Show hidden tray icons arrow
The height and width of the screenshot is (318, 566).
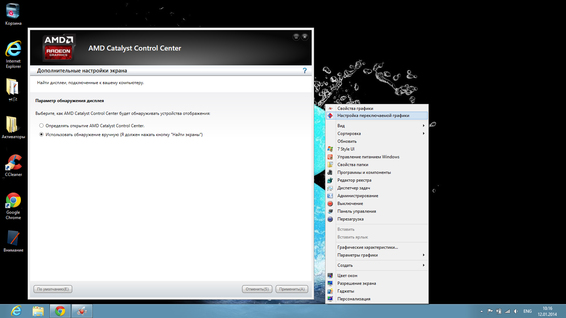tap(481, 311)
